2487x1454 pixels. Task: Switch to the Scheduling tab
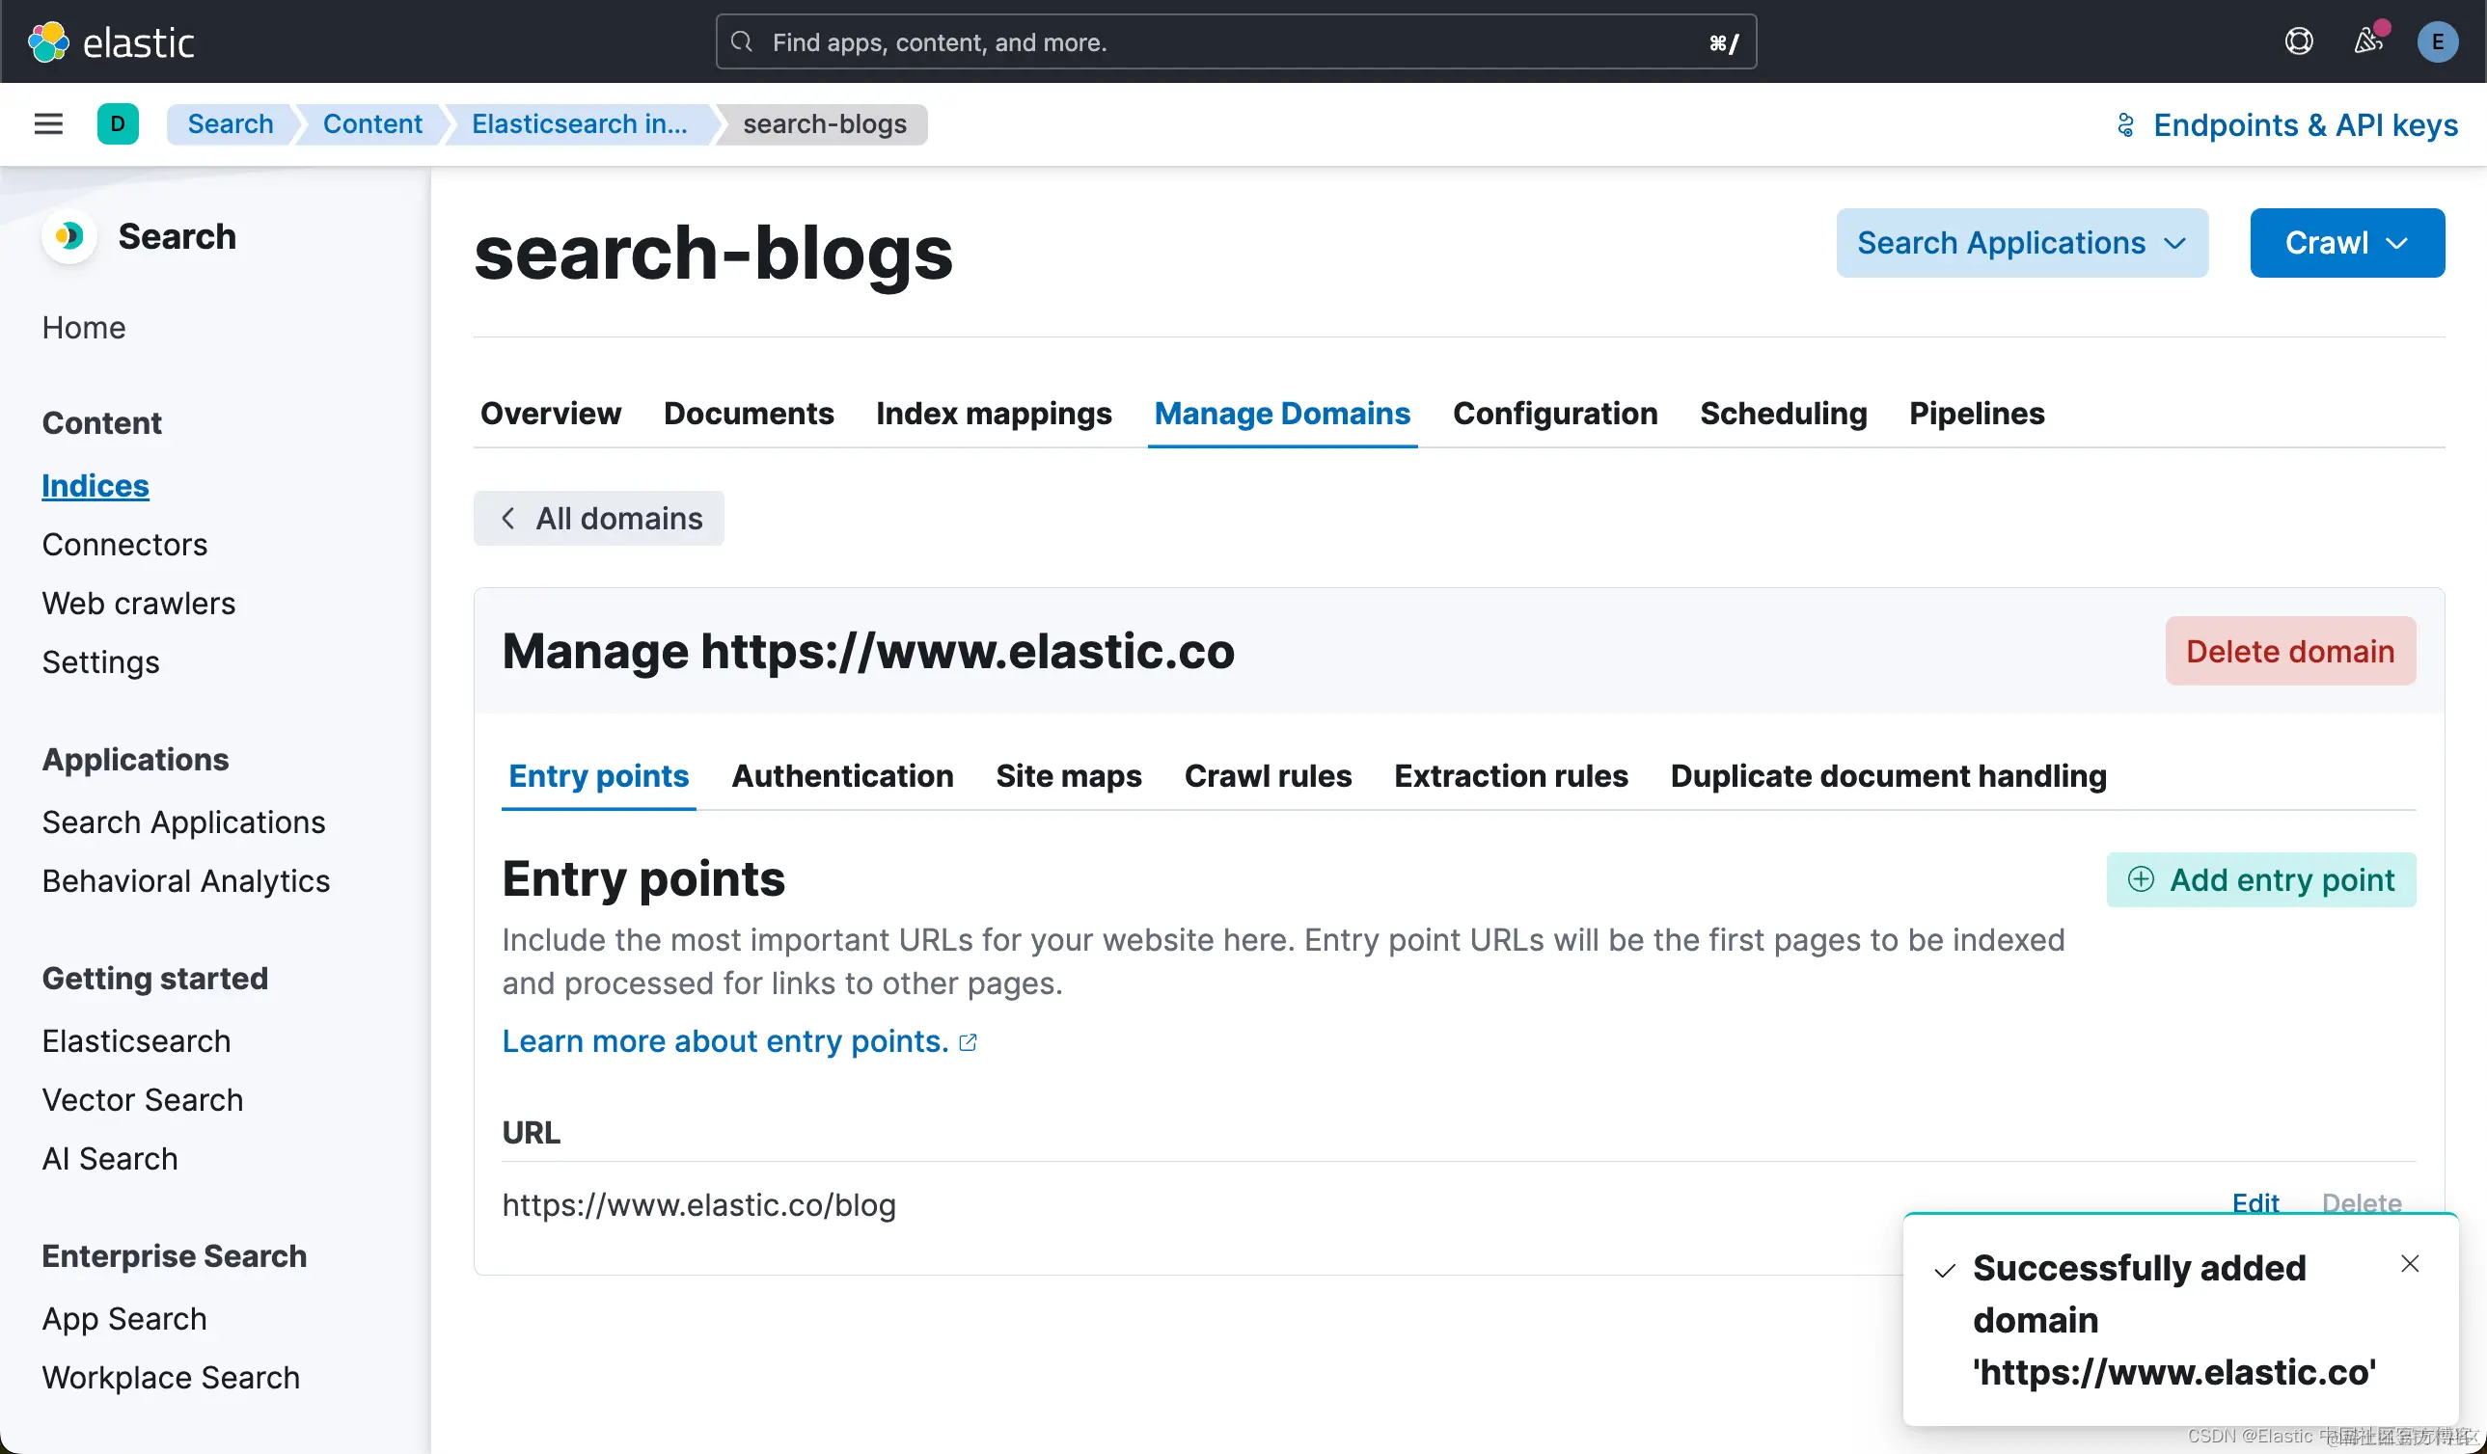tap(1783, 414)
